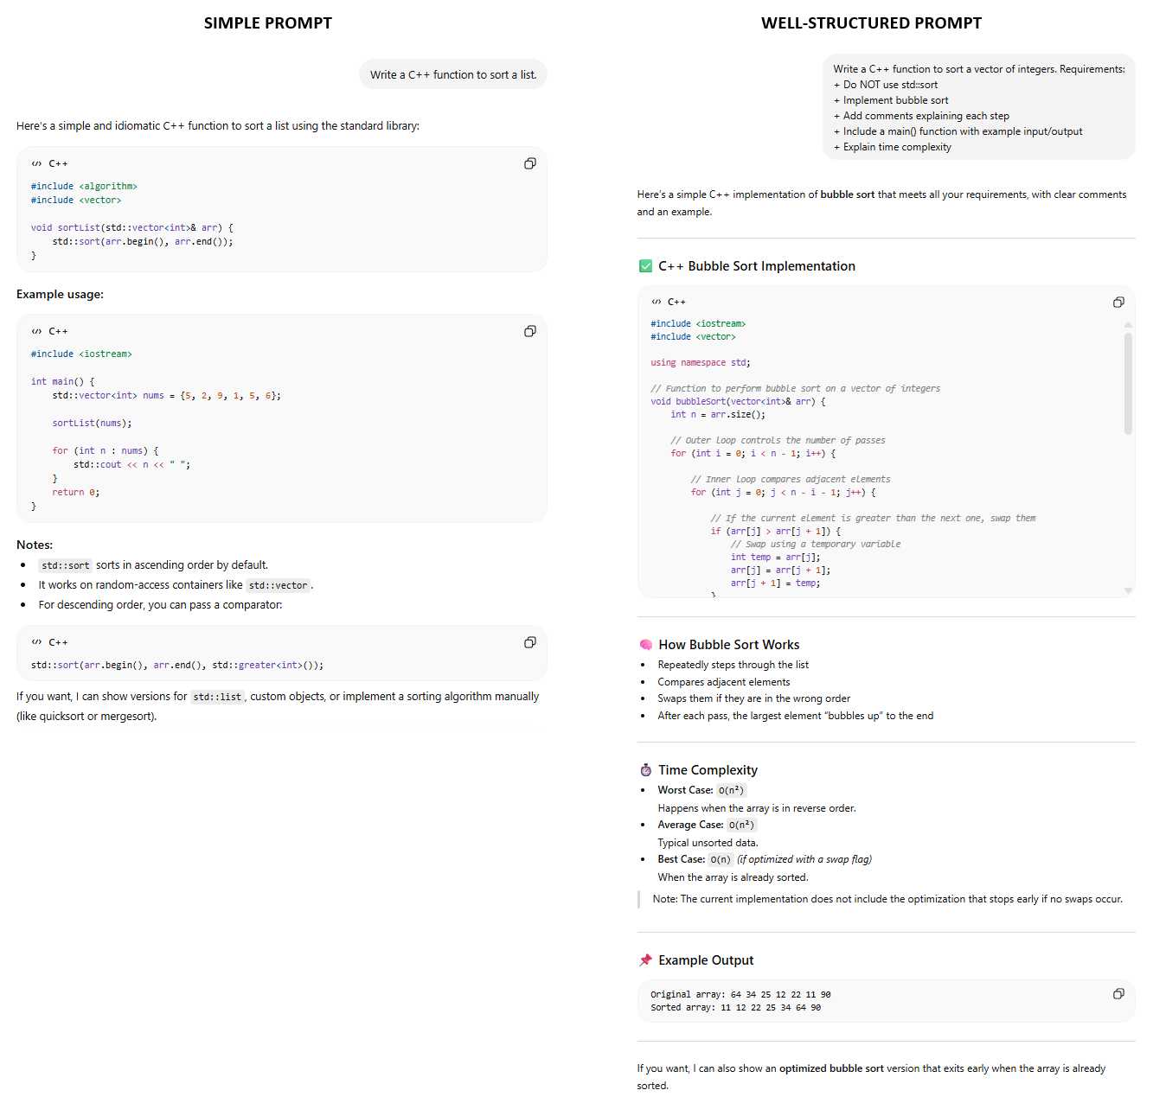Viewport: 1153px width, 1103px height.
Task: Click the code icon on the sortList block
Action: 36,163
